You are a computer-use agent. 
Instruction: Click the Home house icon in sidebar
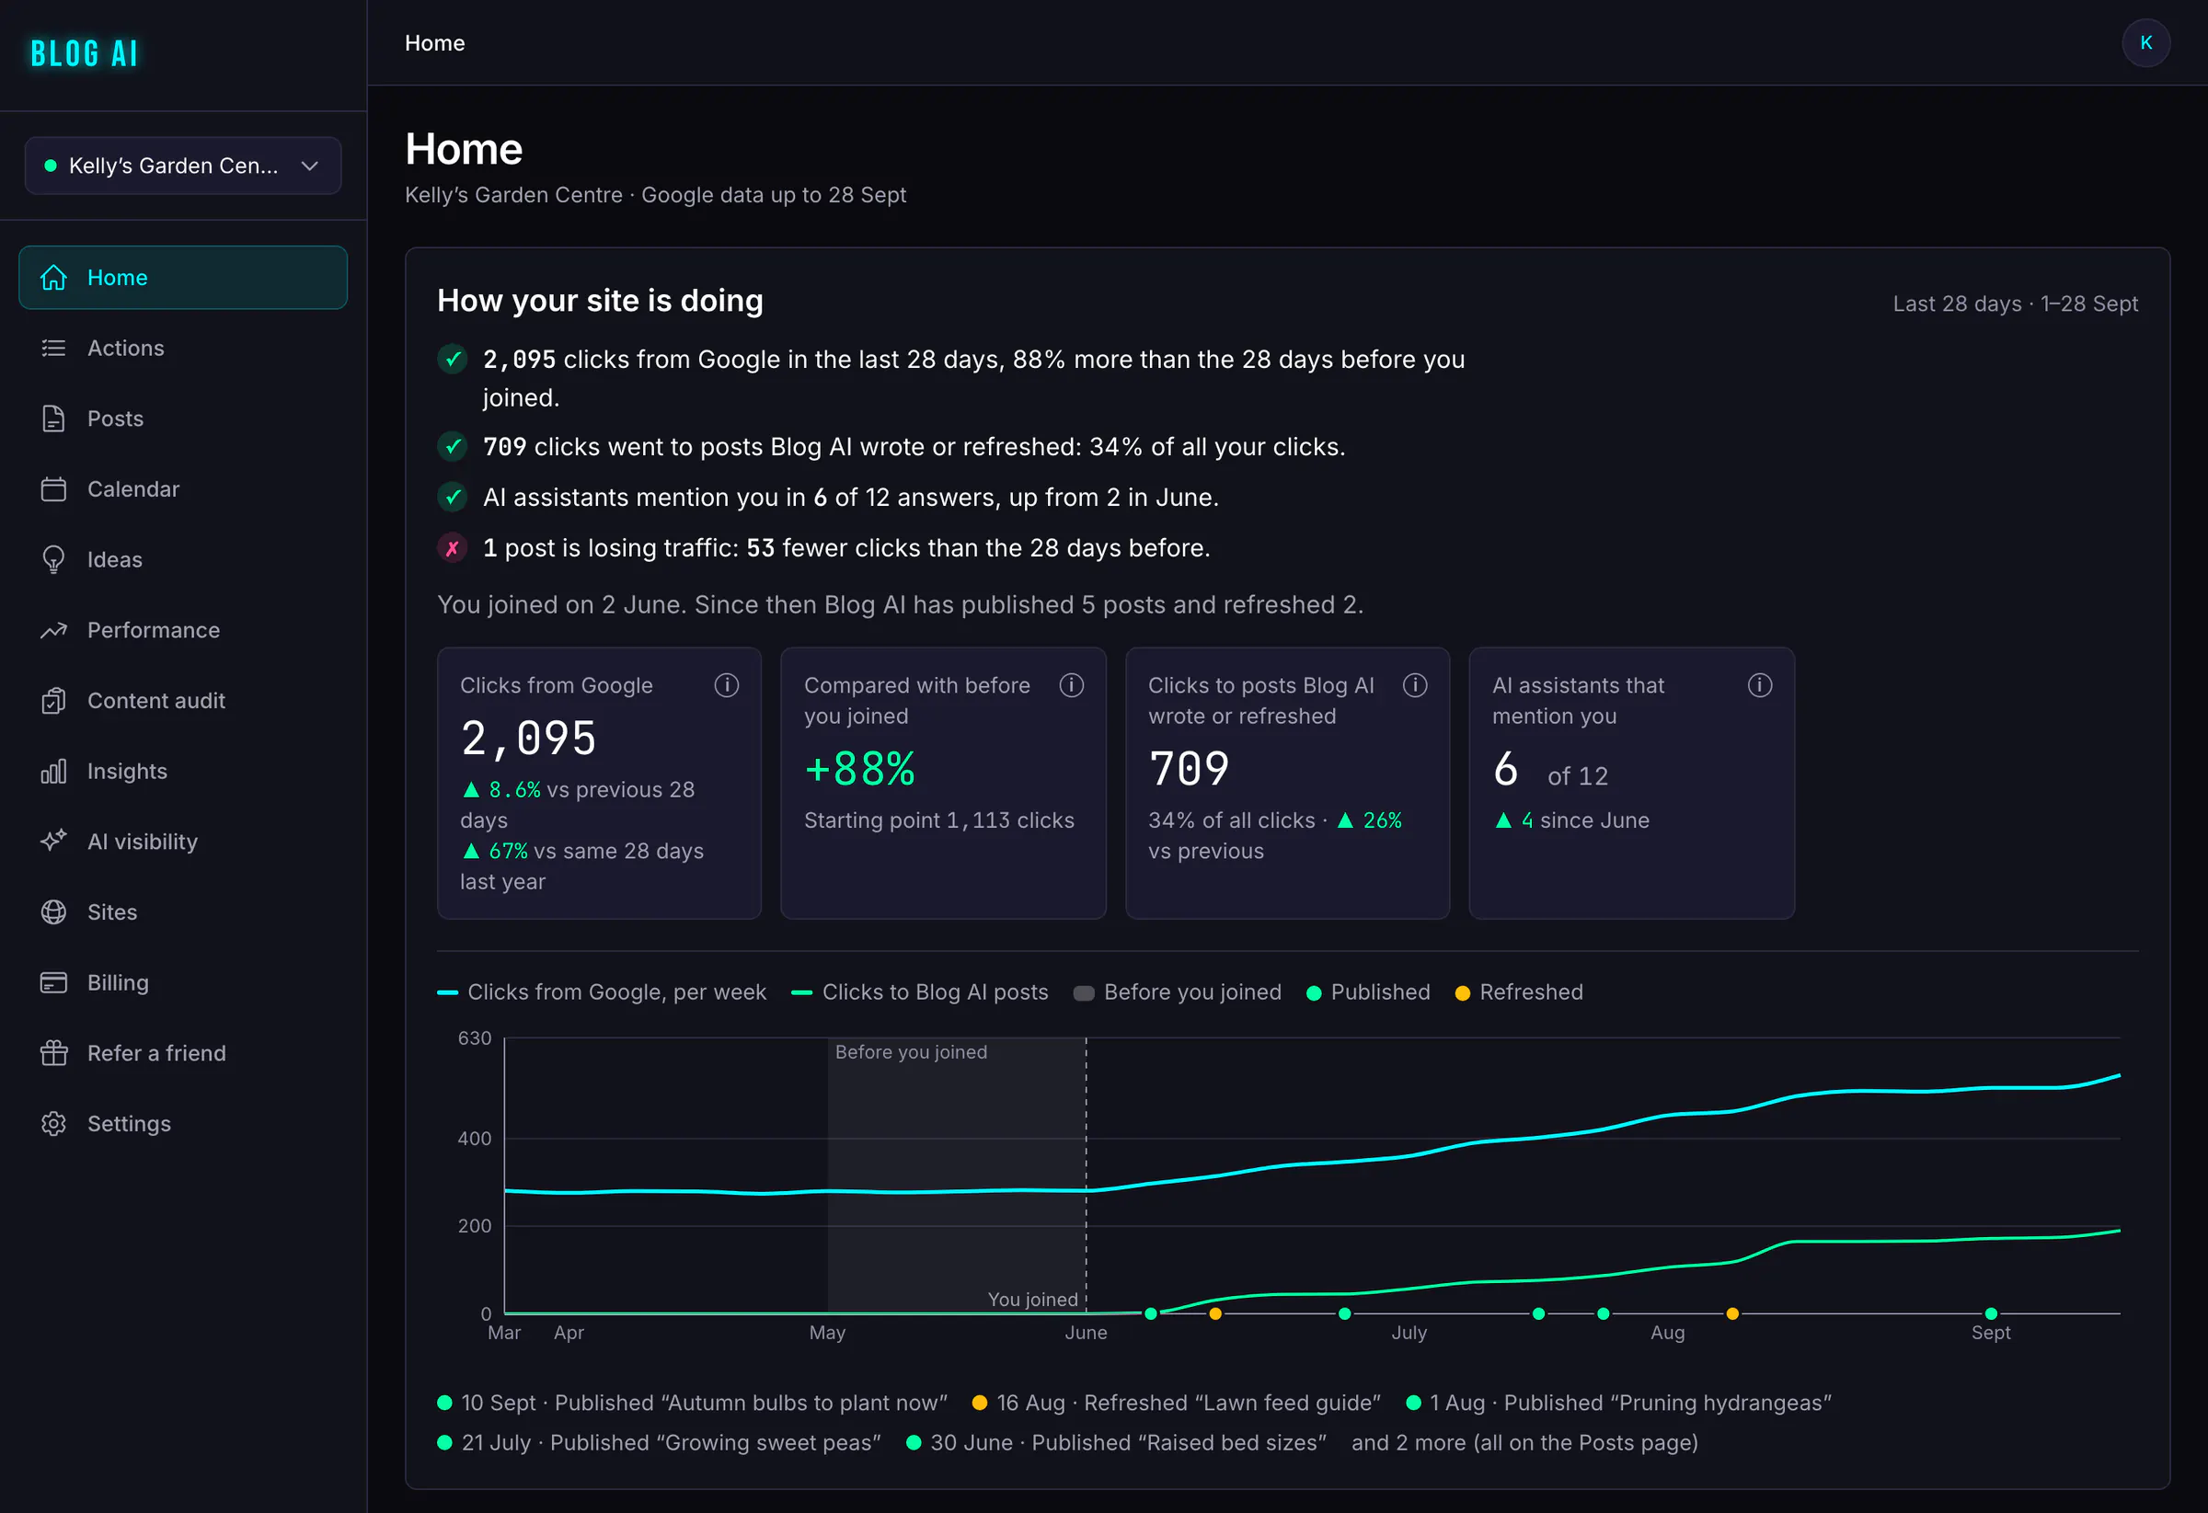tap(54, 278)
